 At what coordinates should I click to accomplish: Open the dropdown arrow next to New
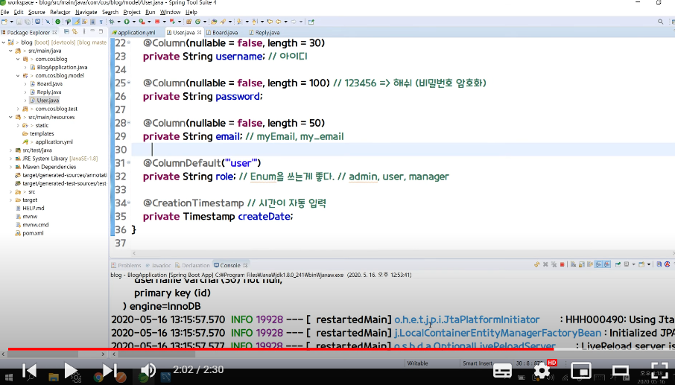(x=12, y=22)
